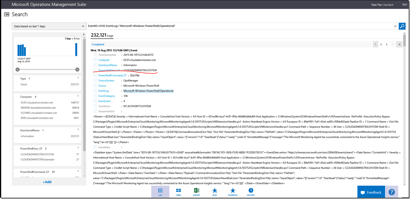Image resolution: width=410 pixels, height=199 pixels.
Task: Select List view
Action: [x=160, y=192]
